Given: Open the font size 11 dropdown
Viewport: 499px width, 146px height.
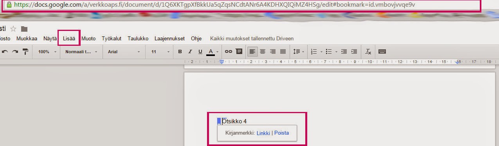Looking at the screenshot, I should [160, 52].
